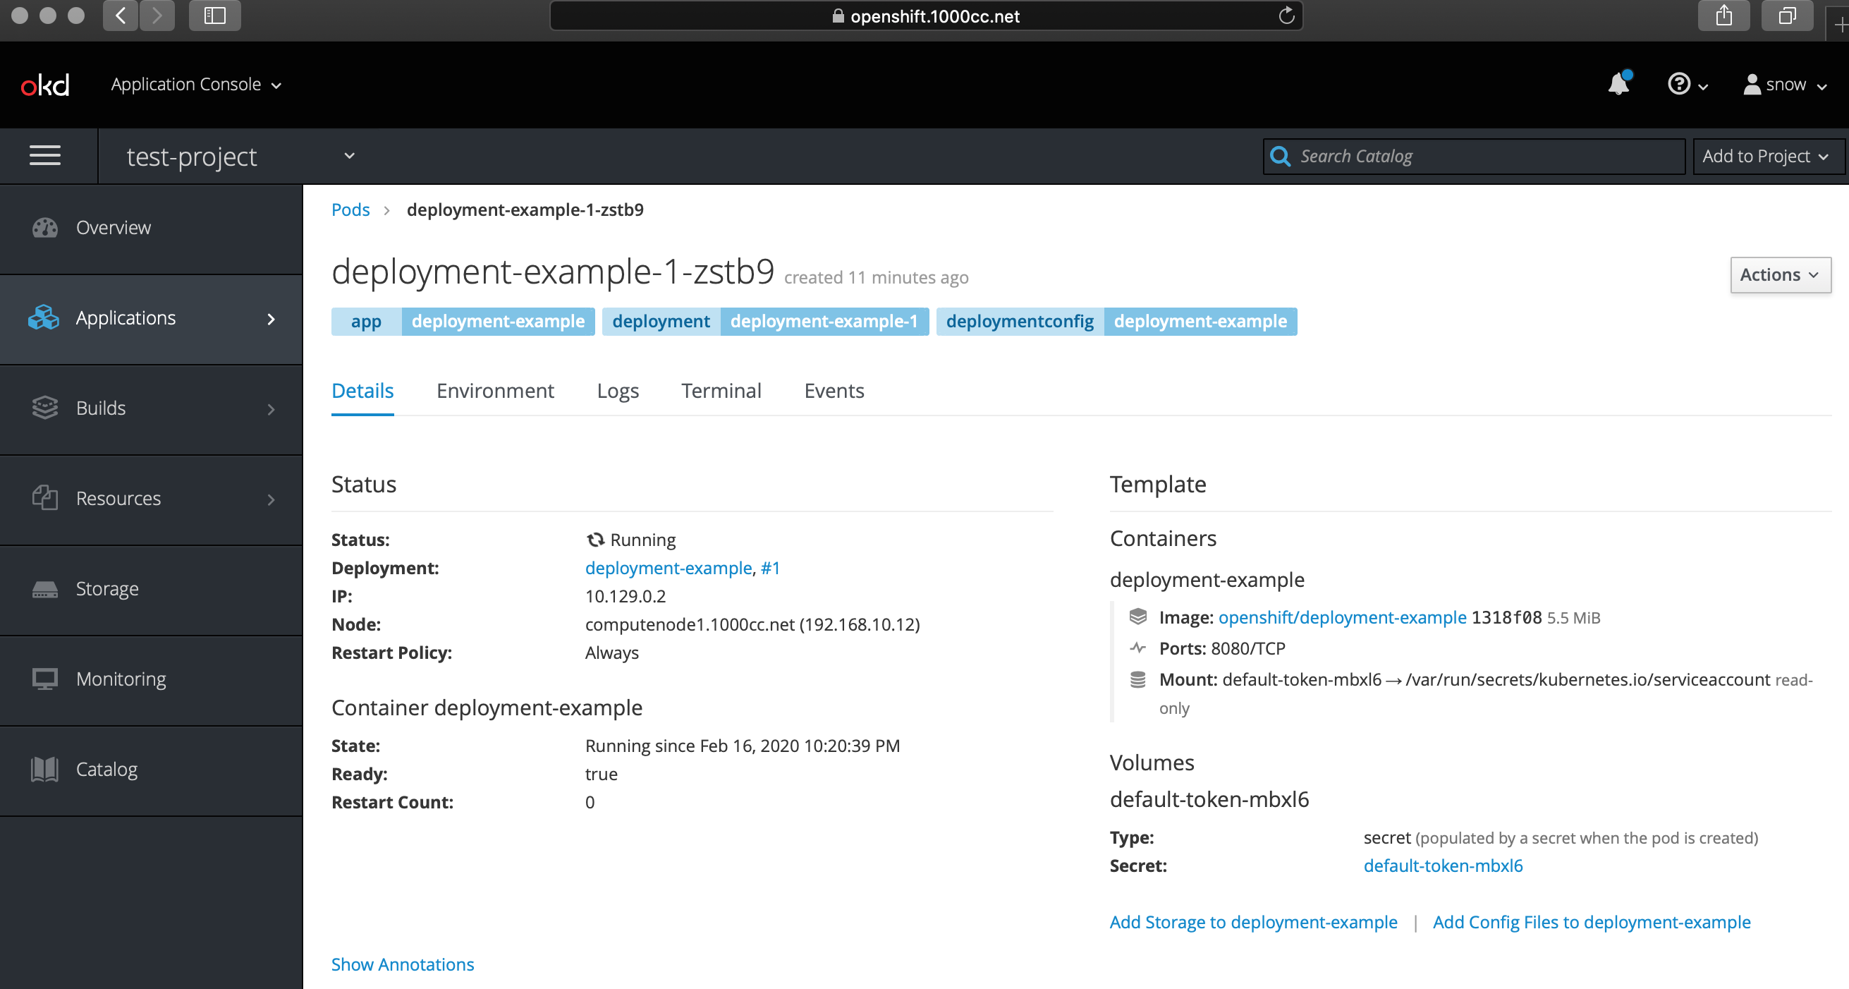
Task: Click the user avatar icon for snow
Action: pos(1752,84)
